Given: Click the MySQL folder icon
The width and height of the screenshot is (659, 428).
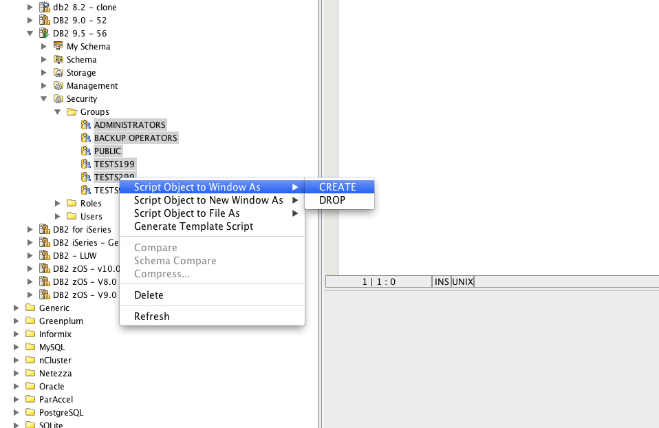Looking at the screenshot, I should [30, 346].
